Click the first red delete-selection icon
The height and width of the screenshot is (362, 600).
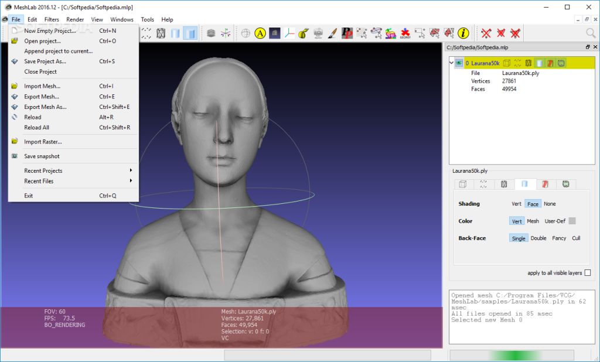point(486,33)
